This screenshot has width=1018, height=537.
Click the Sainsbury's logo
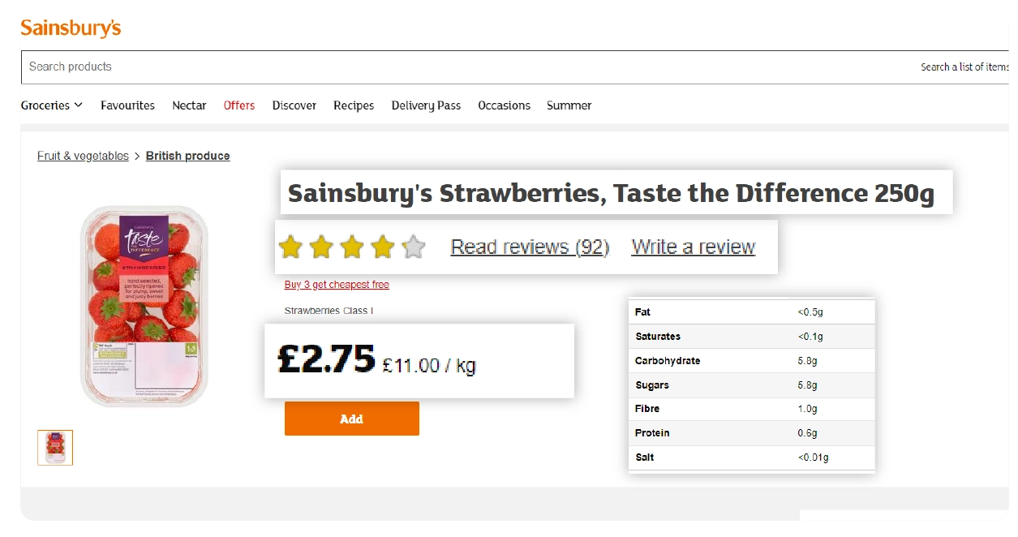[71, 28]
